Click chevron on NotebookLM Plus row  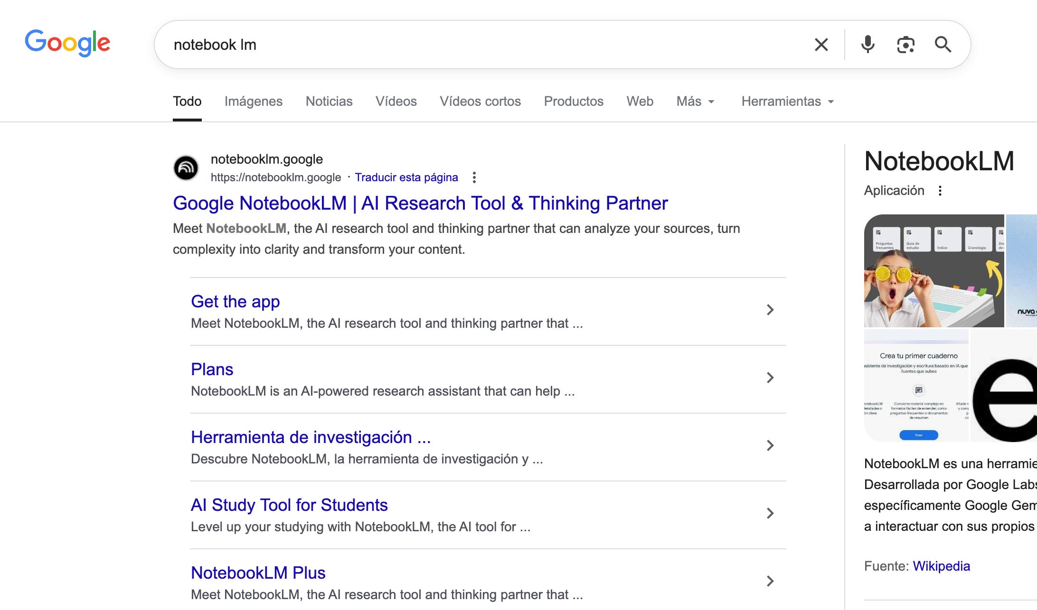770,581
